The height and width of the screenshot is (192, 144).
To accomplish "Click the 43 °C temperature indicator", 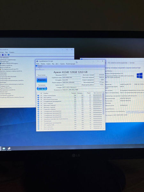I will 42,89.
